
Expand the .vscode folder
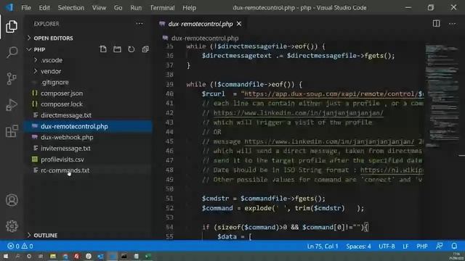click(x=52, y=60)
